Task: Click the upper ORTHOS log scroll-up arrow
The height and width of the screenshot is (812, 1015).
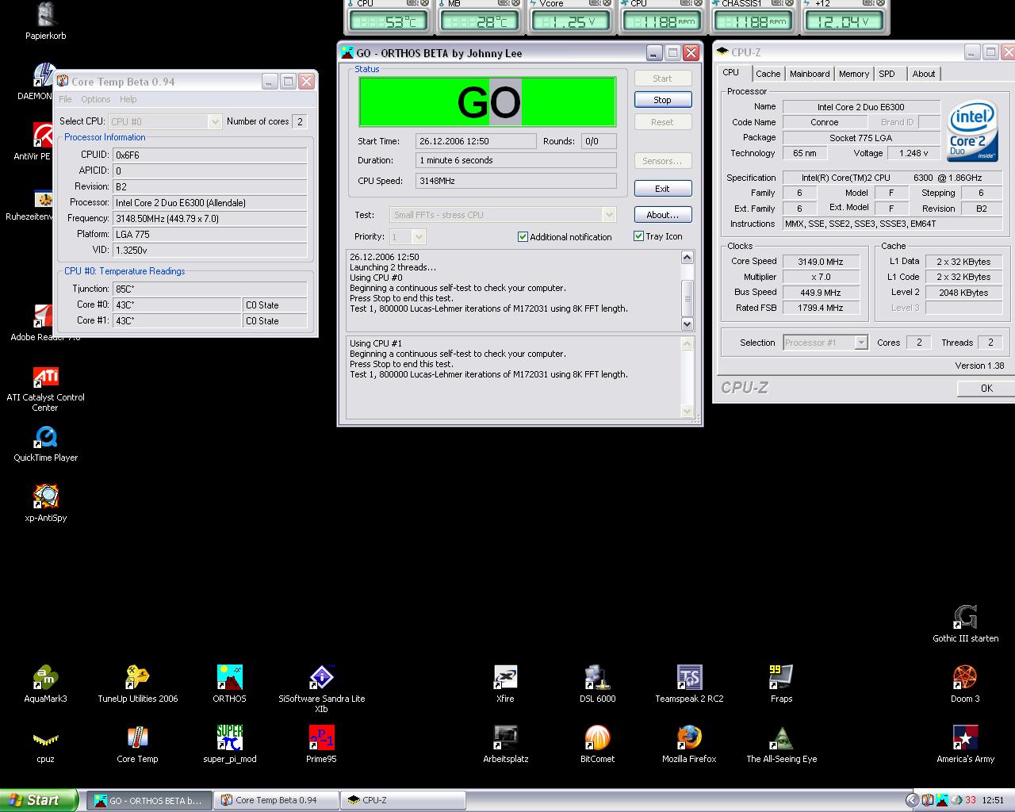Action: [688, 257]
